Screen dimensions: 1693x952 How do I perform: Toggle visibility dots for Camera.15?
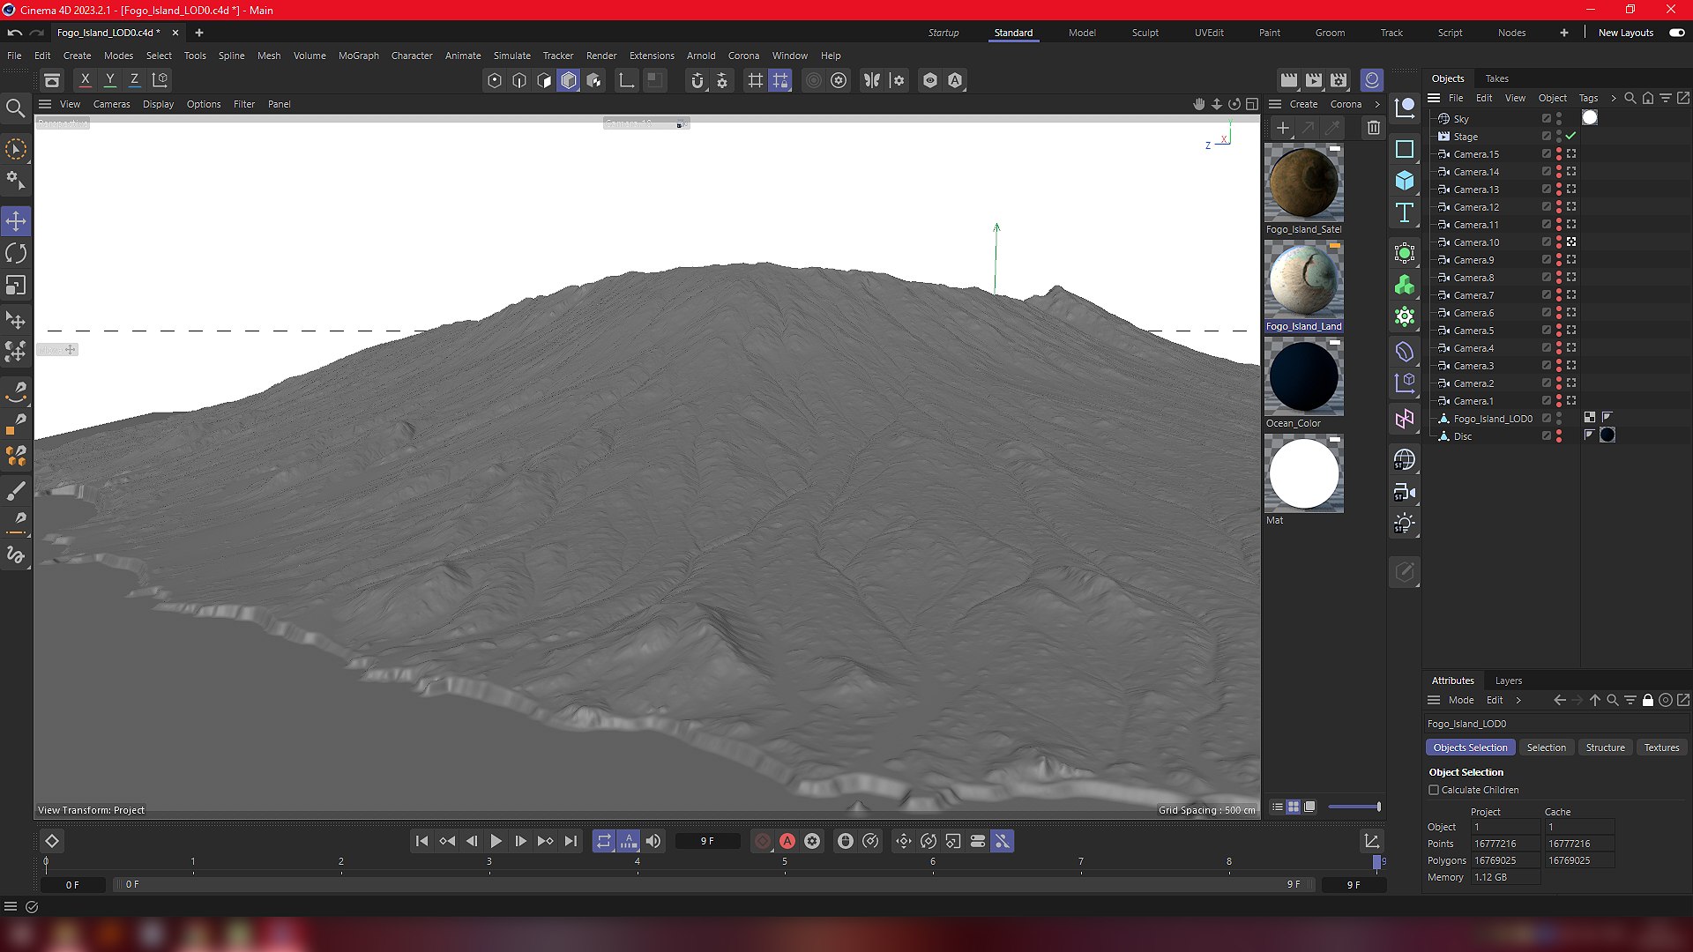point(1559,153)
